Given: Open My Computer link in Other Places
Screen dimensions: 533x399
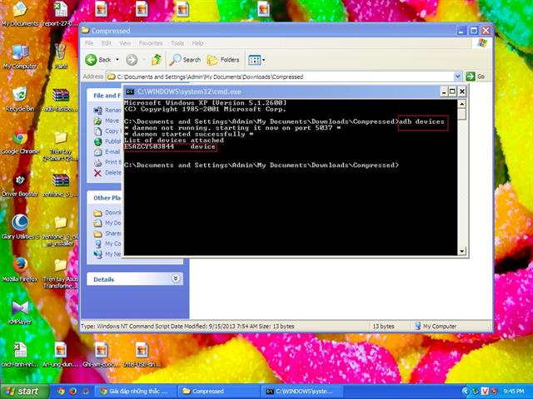Looking at the screenshot, I should pos(107,244).
